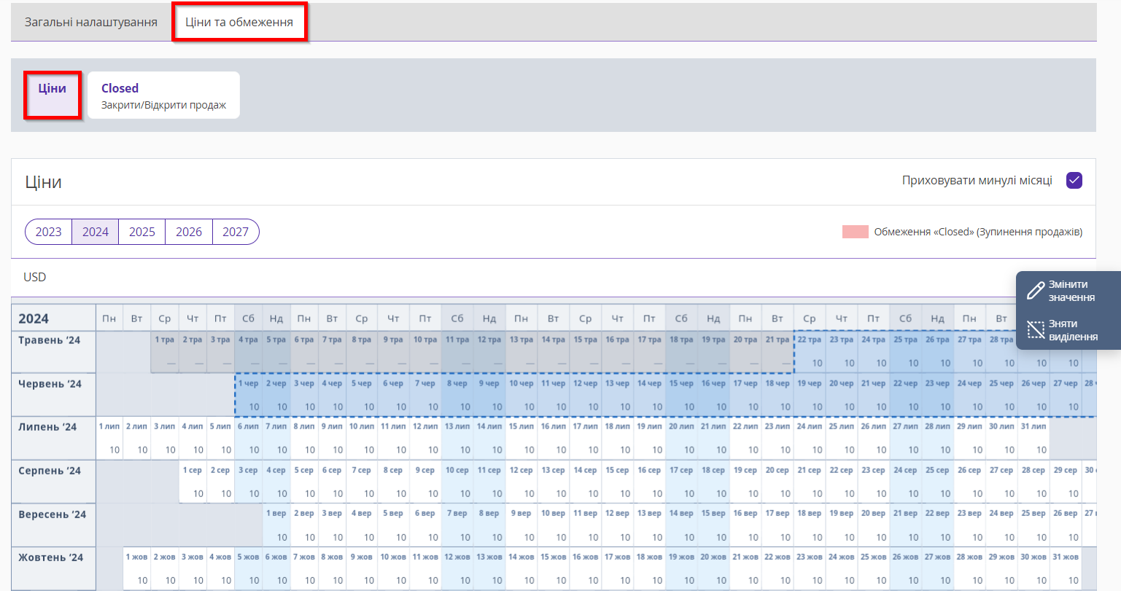Viewport: 1121px width, 591px height.
Task: Open the Загальні налаштування tab
Action: [91, 22]
